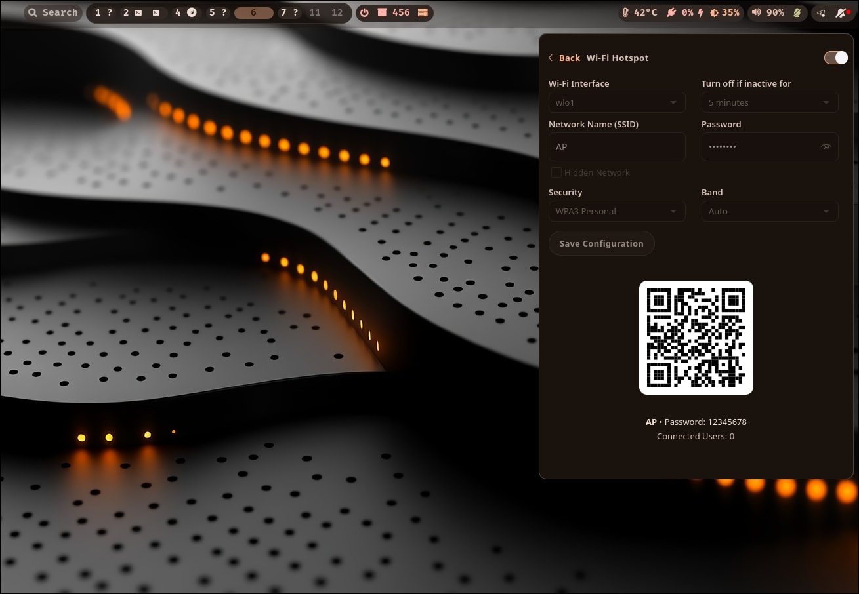Check the Hidden Network checkbox
The image size is (859, 594).
[556, 172]
